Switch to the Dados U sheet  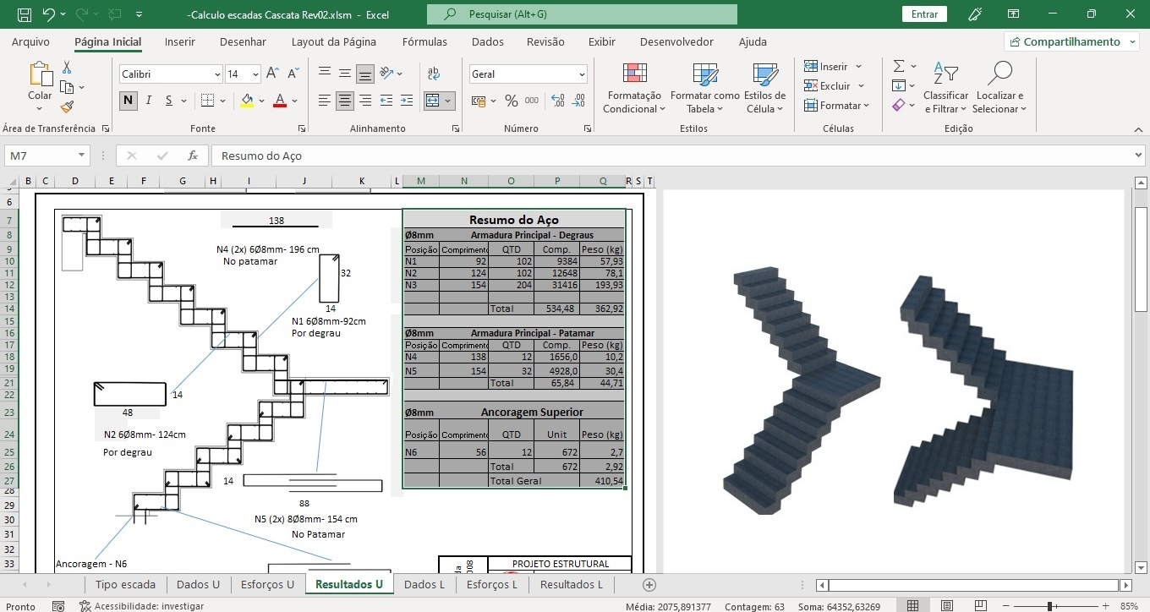(x=198, y=584)
